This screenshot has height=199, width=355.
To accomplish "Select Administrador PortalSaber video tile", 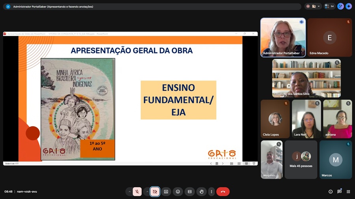I will tap(283, 37).
